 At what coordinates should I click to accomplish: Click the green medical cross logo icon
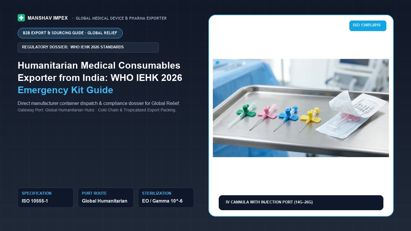(x=21, y=18)
